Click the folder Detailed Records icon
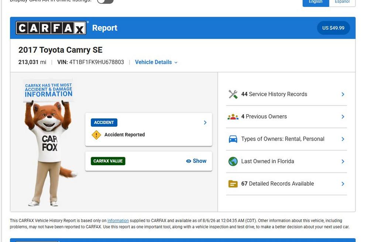This screenshot has height=242, width=378. 233,184
